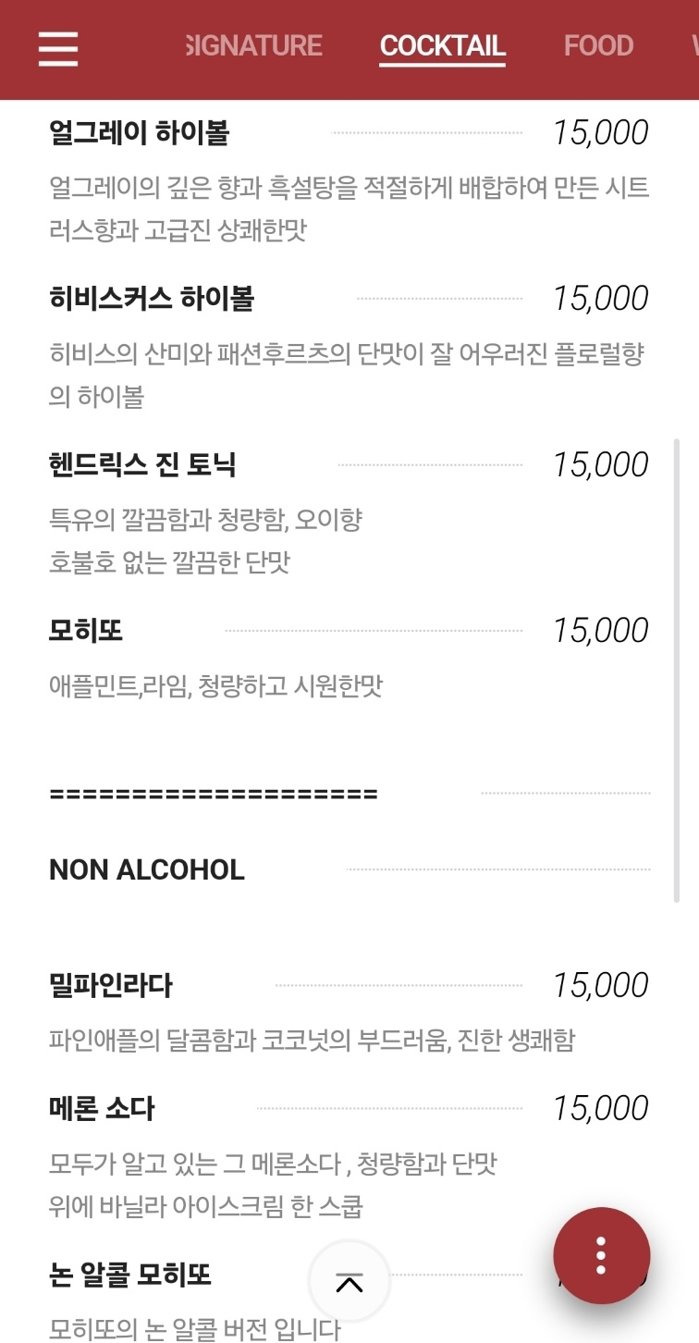Image resolution: width=699 pixels, height=1343 pixels.
Task: Tap the equals-sign divider line
Action: 214,794
